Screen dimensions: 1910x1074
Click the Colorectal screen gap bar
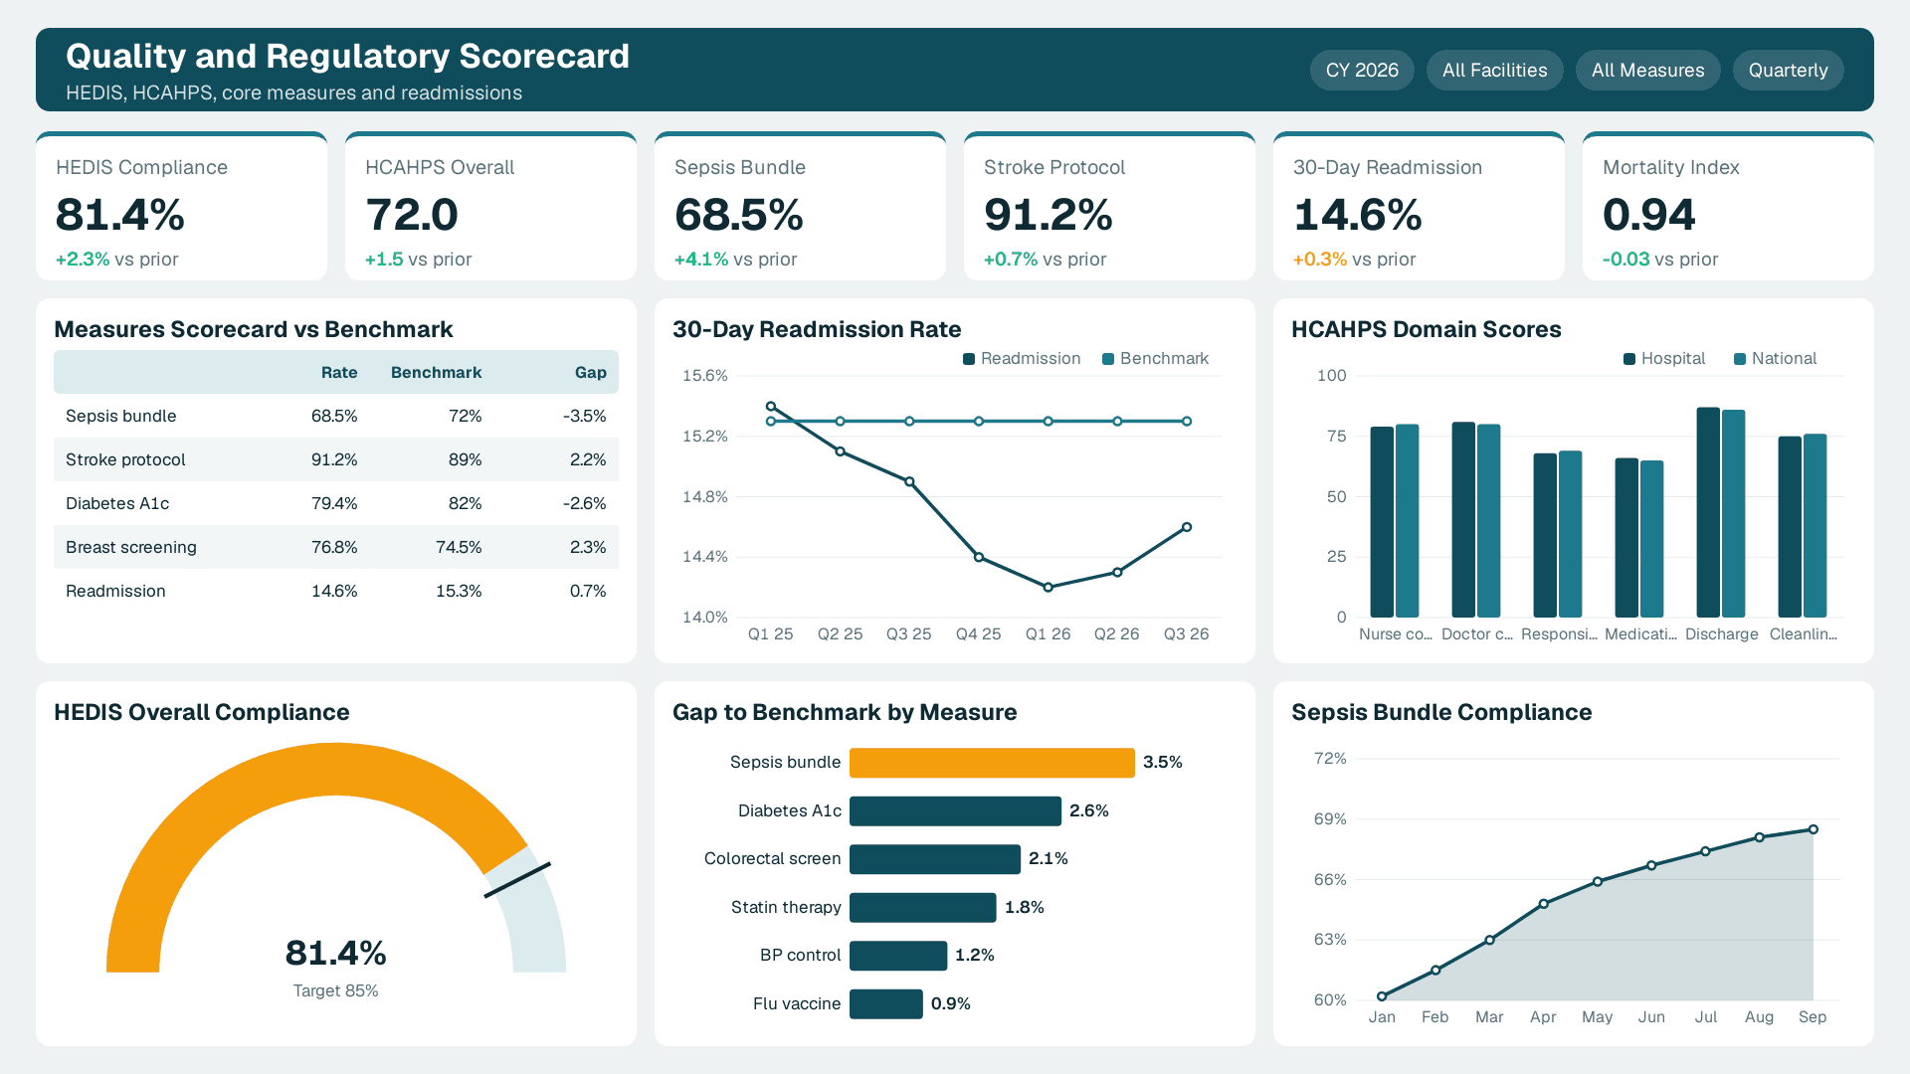pyautogui.click(x=935, y=859)
